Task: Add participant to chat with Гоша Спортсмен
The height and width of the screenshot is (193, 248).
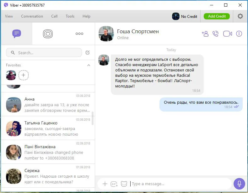Action: pos(205,34)
